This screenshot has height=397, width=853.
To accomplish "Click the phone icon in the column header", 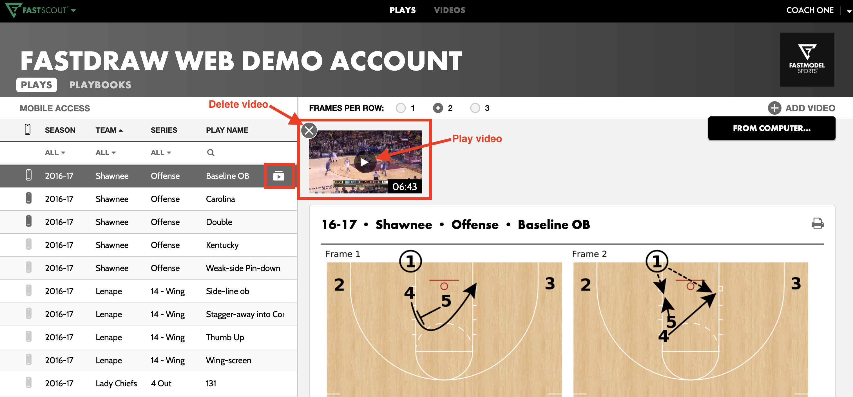I will (28, 130).
